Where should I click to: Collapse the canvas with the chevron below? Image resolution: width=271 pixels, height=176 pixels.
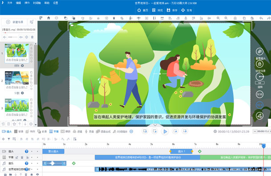[x=155, y=125]
